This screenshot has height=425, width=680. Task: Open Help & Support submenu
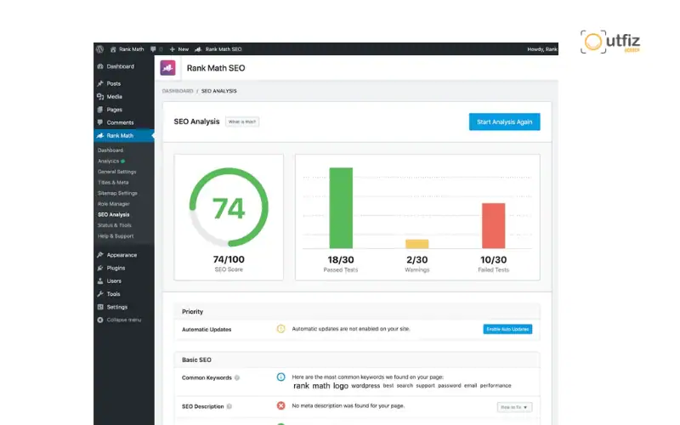pyautogui.click(x=116, y=236)
